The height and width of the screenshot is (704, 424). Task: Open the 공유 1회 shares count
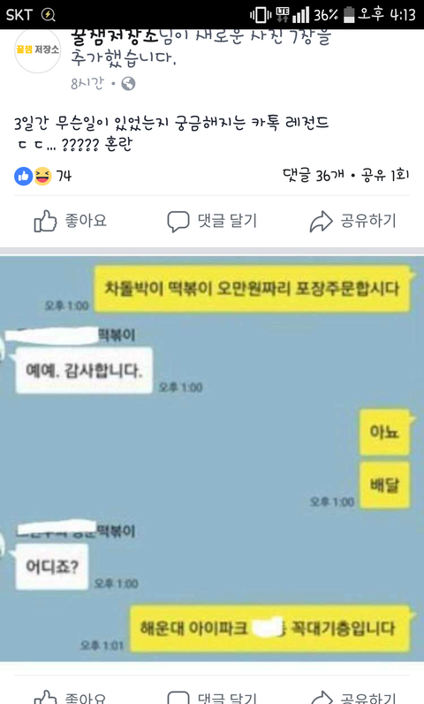click(x=385, y=175)
